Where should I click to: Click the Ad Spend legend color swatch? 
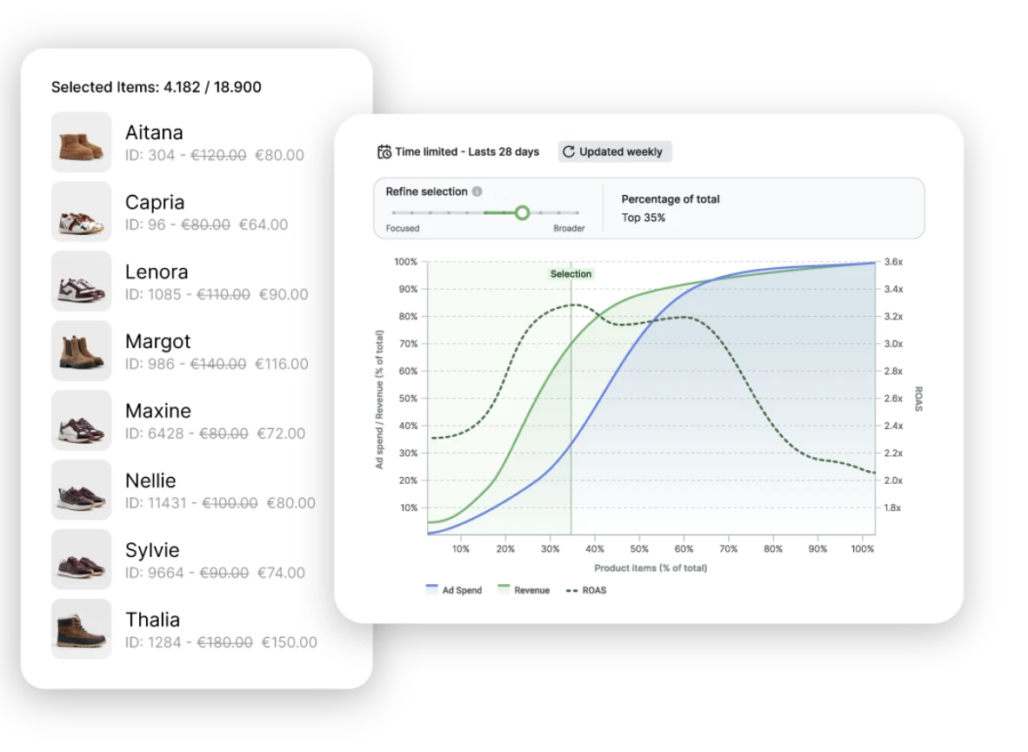tap(431, 590)
